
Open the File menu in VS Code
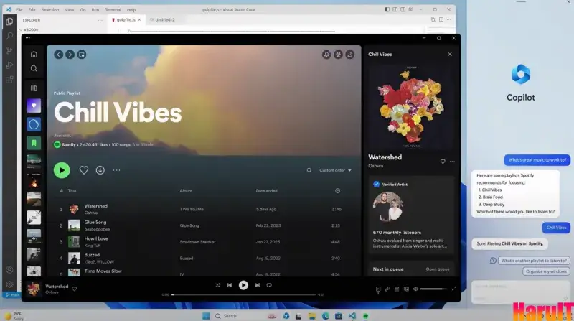[19, 10]
